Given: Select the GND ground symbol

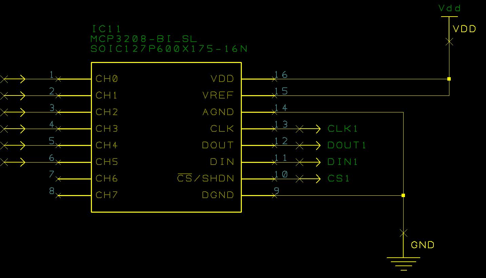Looking at the screenshot, I should [x=403, y=264].
